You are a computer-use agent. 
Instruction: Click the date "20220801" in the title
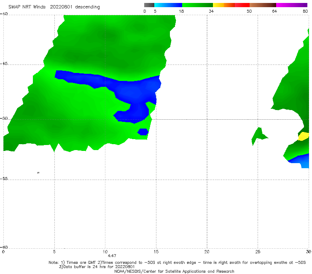(x=61, y=7)
